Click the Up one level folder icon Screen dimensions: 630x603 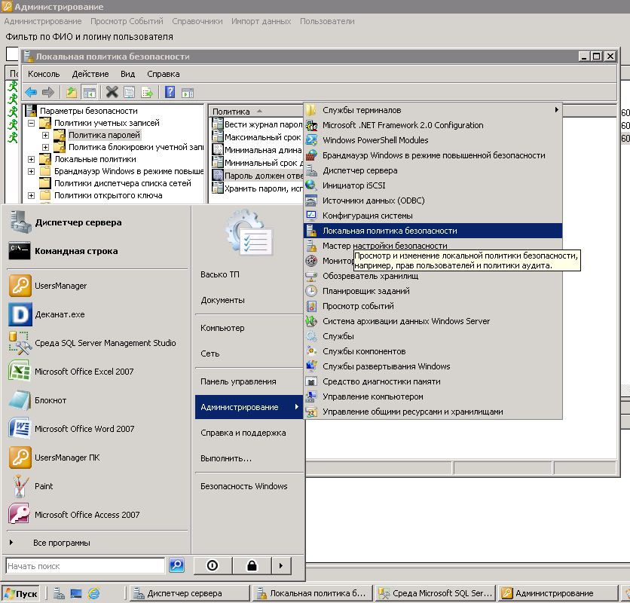point(72,92)
